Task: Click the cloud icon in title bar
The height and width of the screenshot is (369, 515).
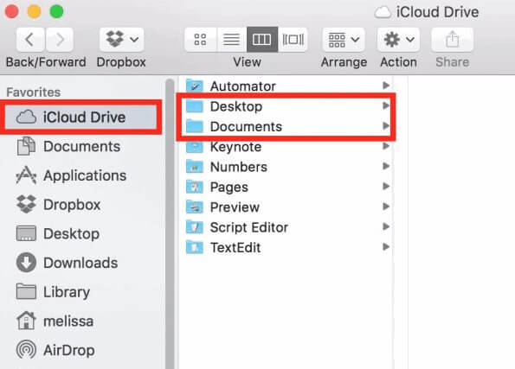Action: click(383, 12)
